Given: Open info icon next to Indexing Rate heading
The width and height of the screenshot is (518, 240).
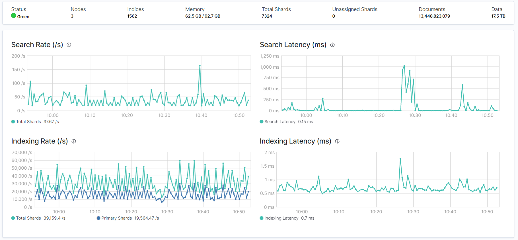Looking at the screenshot, I should [x=74, y=141].
